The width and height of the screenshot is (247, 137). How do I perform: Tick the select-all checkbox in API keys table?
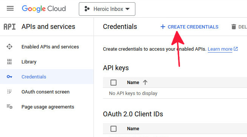pyautogui.click(x=114, y=83)
